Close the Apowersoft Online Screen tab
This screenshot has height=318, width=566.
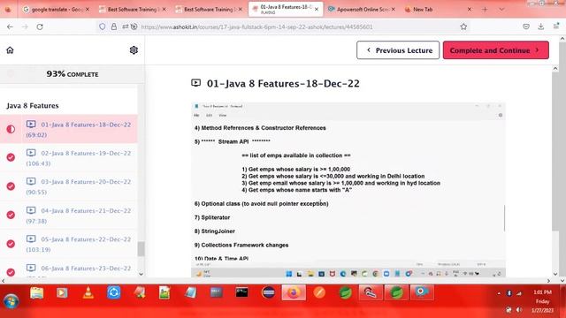pyautogui.click(x=393, y=10)
